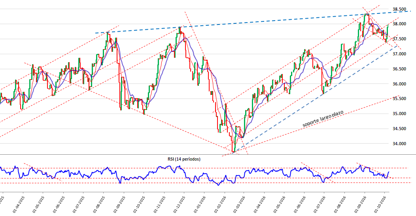Click the 34.500 price axis label
Image resolution: width=416 pixels, height=216 pixels.
pyautogui.click(x=399, y=129)
